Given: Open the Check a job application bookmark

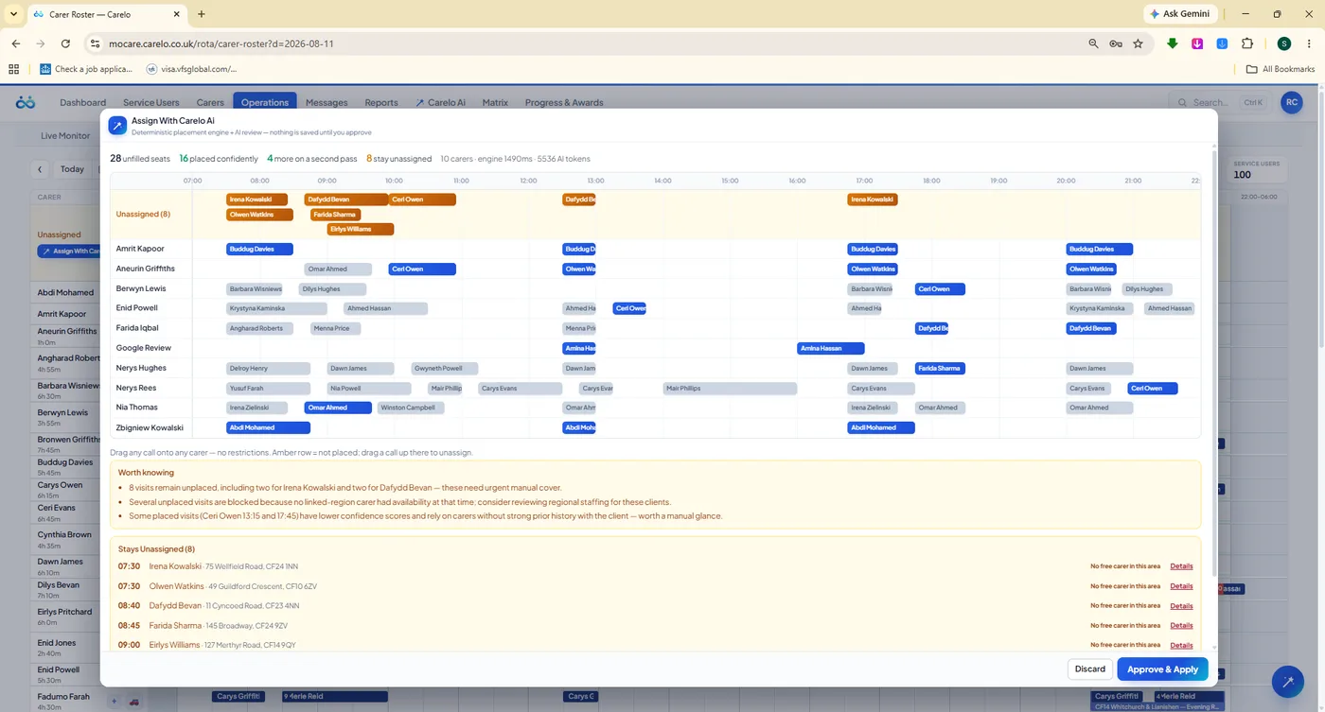Looking at the screenshot, I should [x=85, y=69].
